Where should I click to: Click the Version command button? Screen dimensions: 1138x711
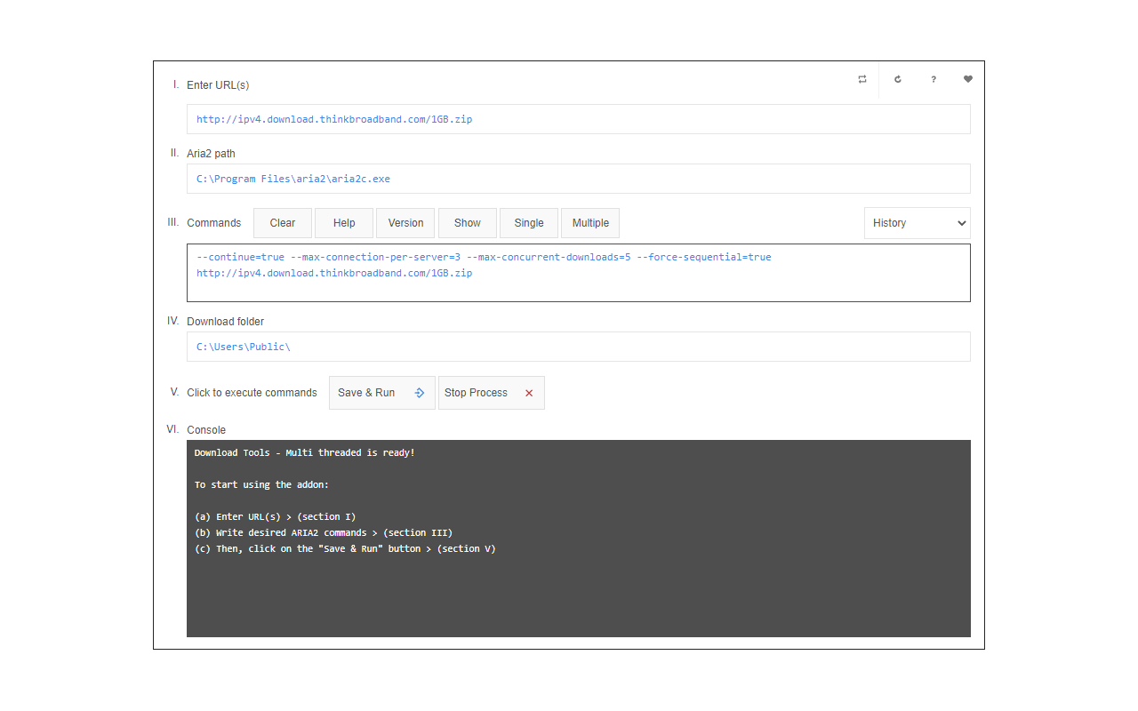tap(405, 223)
